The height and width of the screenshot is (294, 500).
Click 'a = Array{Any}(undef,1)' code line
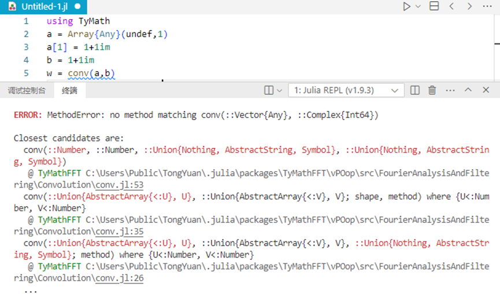[x=107, y=34]
